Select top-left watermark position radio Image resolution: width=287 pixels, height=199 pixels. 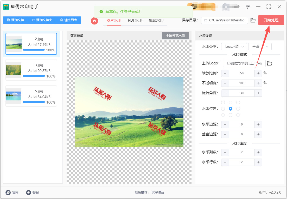pos(223,102)
